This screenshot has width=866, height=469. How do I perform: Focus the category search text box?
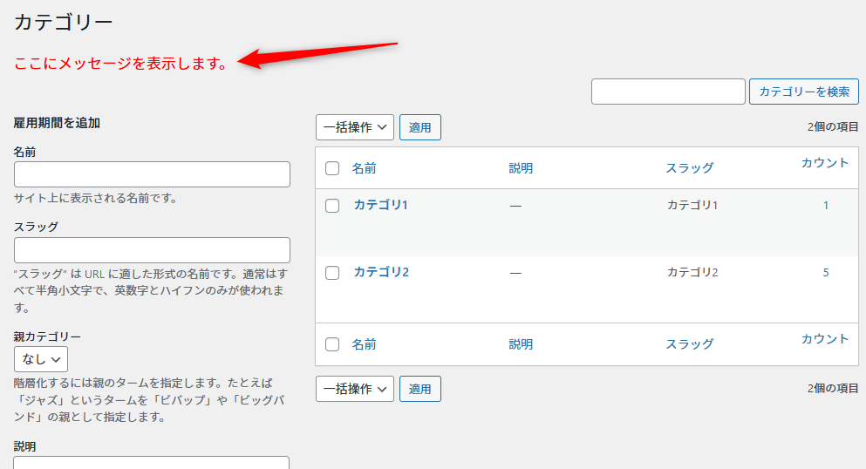click(668, 92)
